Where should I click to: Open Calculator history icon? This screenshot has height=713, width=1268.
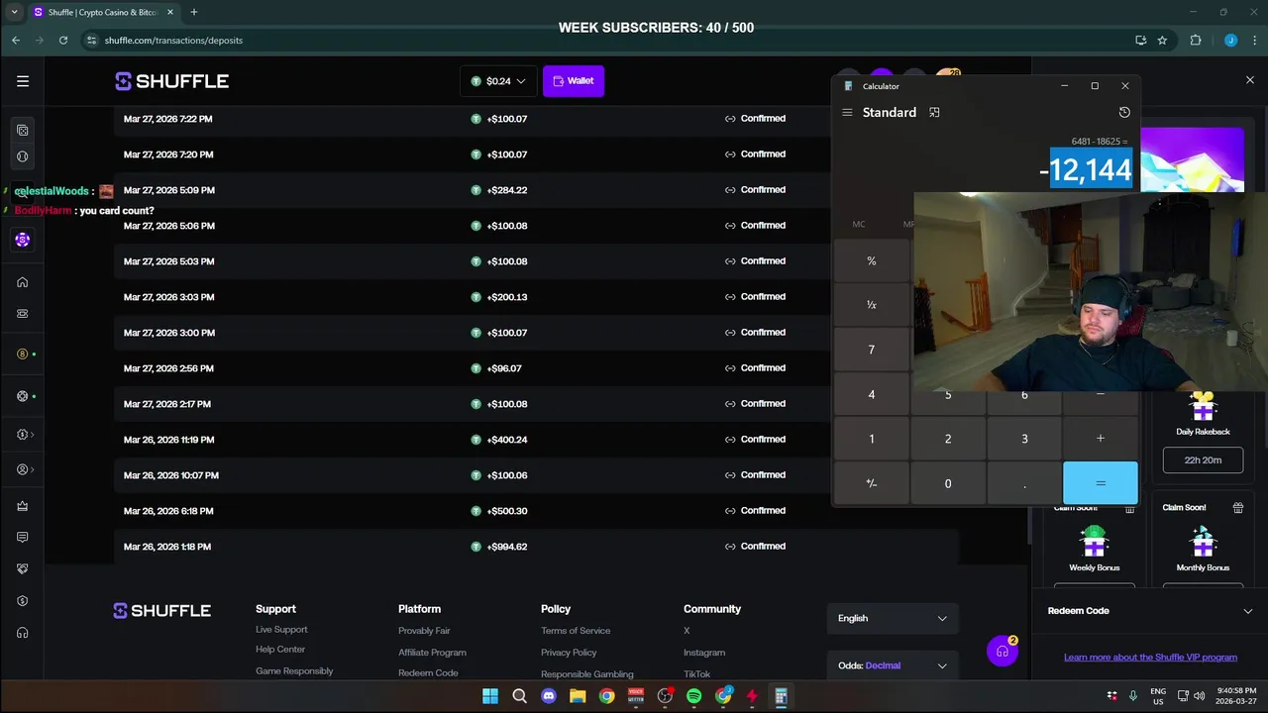click(1124, 112)
